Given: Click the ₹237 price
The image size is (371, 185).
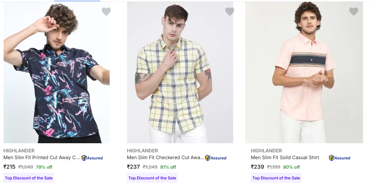Looking at the screenshot, I should [133, 167].
